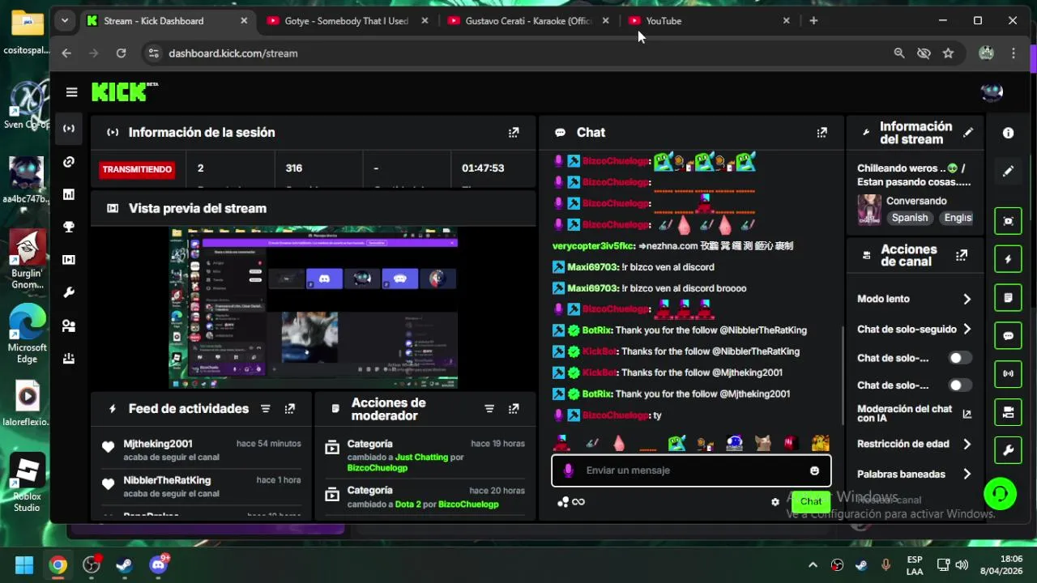Select the Spanish language tag
Image resolution: width=1037 pixels, height=583 pixels.
pos(910,218)
